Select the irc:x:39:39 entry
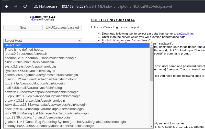The height and width of the screenshot is (129, 205). [77, 117]
